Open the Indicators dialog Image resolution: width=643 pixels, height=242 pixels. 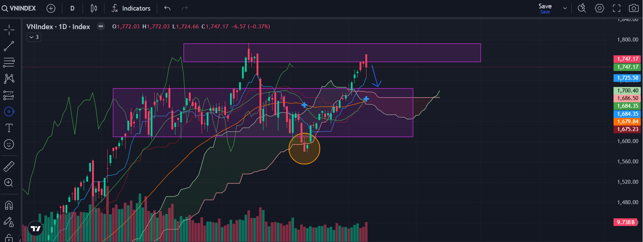pos(131,8)
